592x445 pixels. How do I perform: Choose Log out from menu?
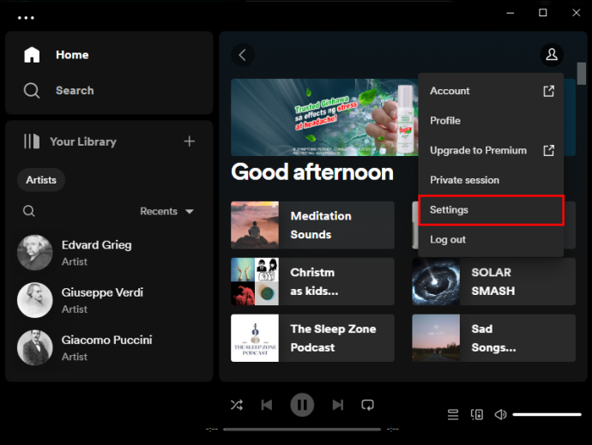pyautogui.click(x=491, y=240)
